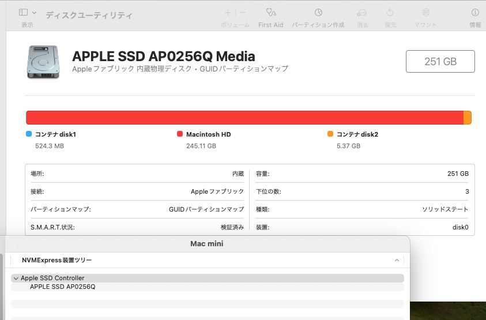Image resolution: width=486 pixels, height=320 pixels.
Task: Click the hard drive image icon
Action: [43, 62]
